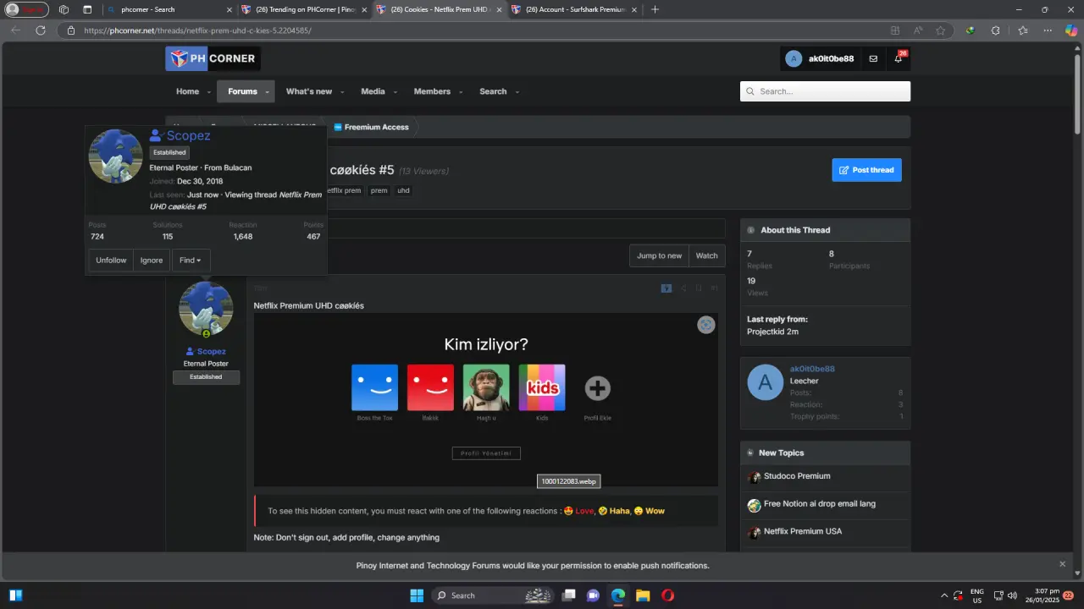
Task: Open Free Notion ai drop email lang topic
Action: coord(820,504)
